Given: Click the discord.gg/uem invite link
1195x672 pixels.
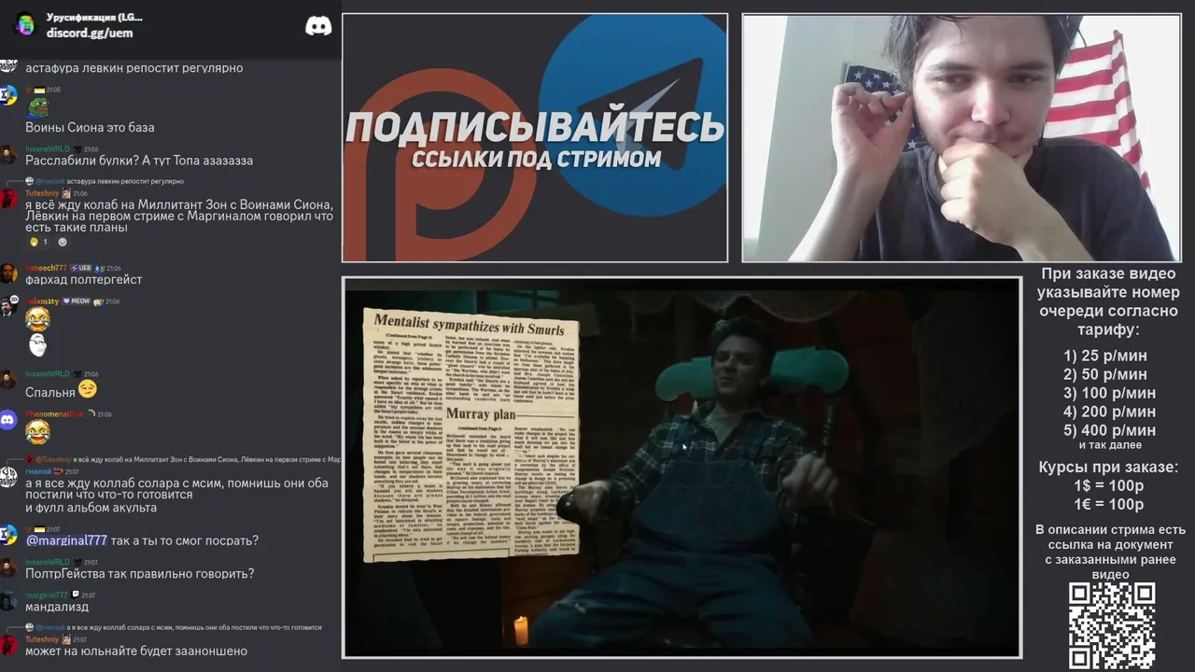Looking at the screenshot, I should tap(90, 33).
